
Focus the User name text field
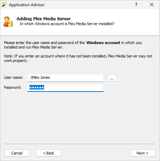[65, 78]
